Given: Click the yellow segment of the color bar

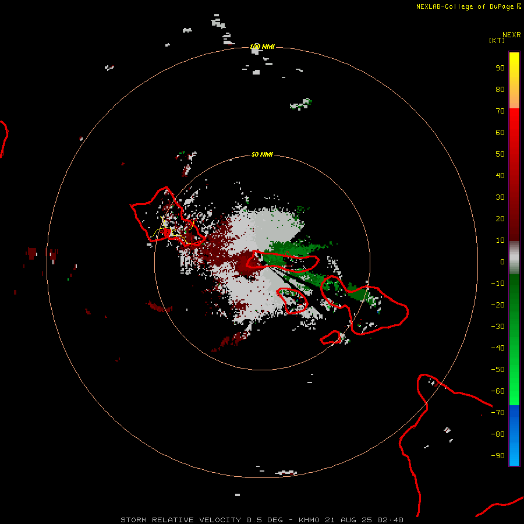Looking at the screenshot, I should point(514,80).
